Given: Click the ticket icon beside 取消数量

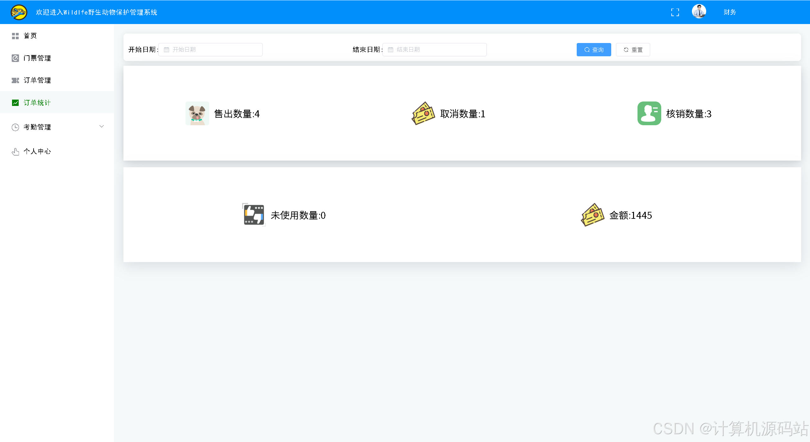Looking at the screenshot, I should pyautogui.click(x=423, y=113).
